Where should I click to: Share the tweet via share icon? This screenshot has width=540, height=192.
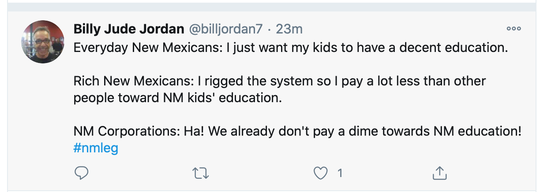point(439,174)
